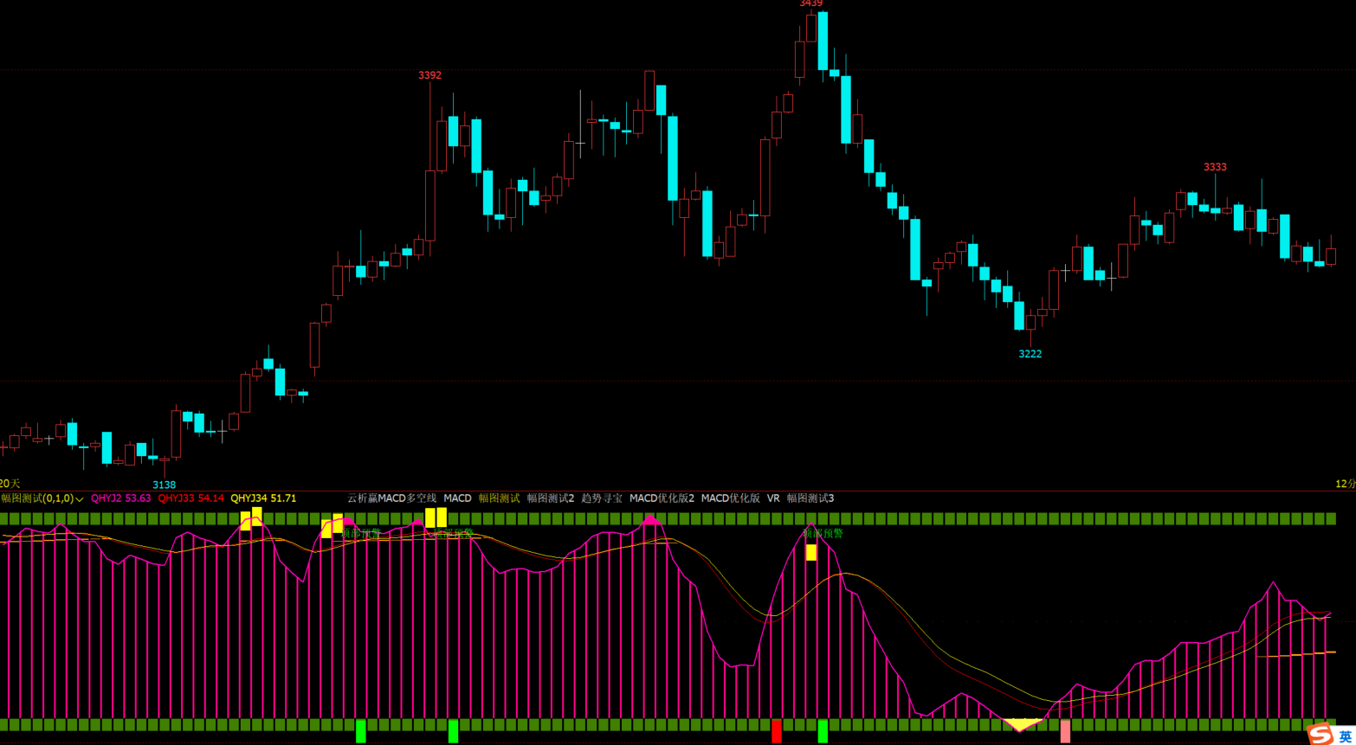Click the pink signal bar in bottom strip
This screenshot has width=1356, height=745.
point(1065,731)
